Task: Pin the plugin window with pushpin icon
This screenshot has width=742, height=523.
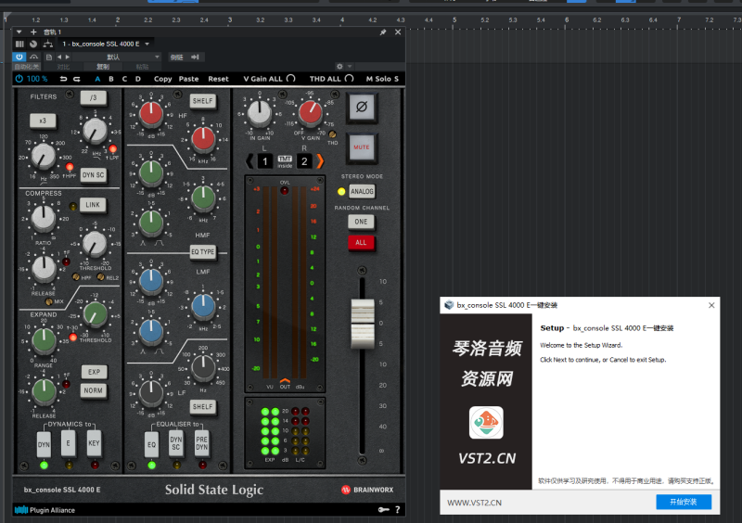Action: (383, 32)
